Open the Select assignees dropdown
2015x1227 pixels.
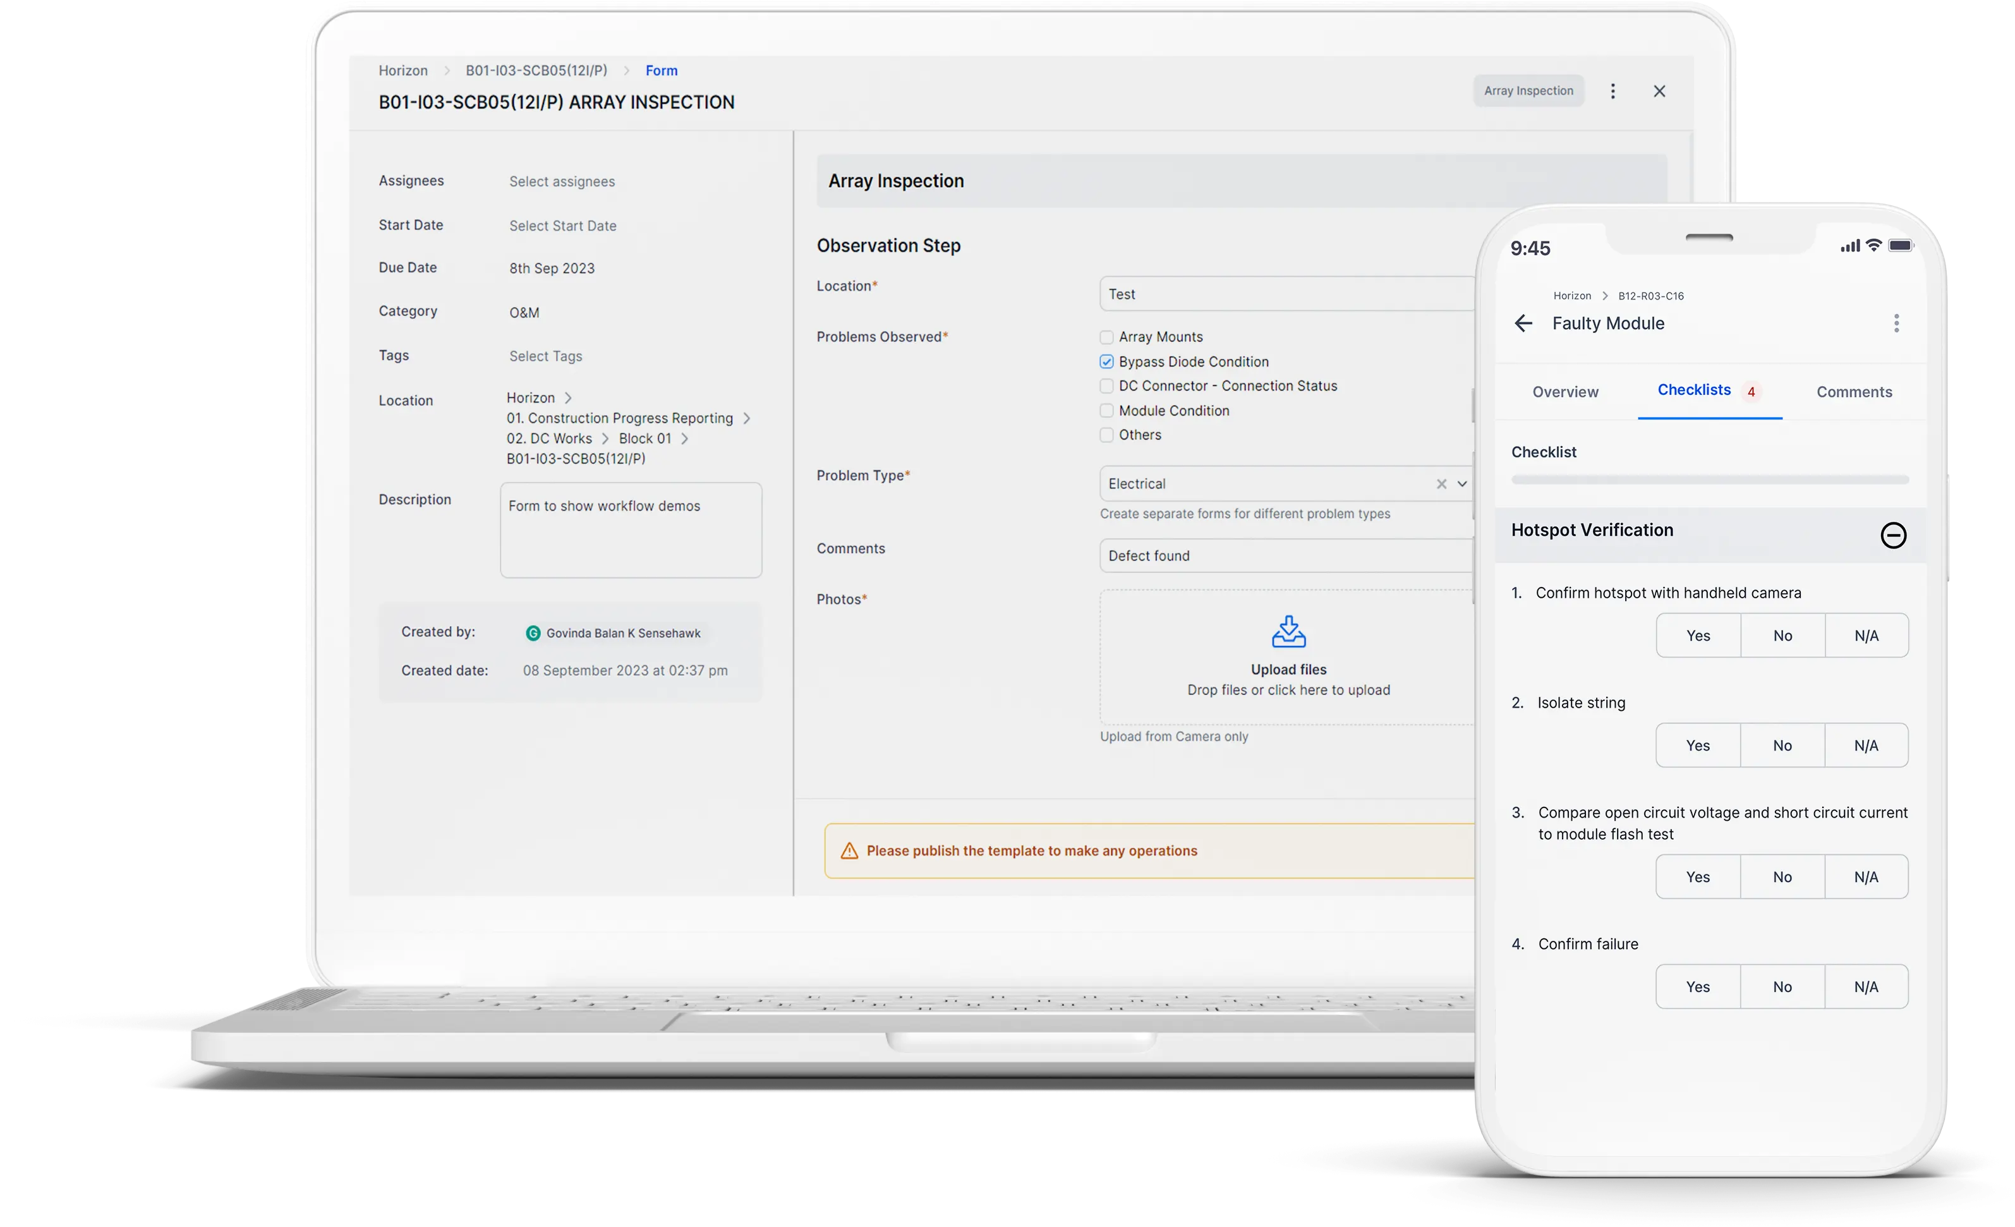pyautogui.click(x=562, y=181)
